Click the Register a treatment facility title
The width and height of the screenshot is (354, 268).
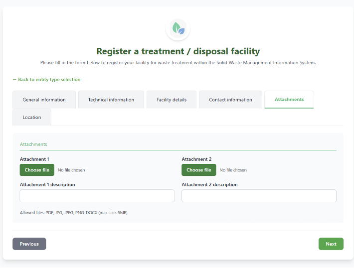[x=178, y=51]
